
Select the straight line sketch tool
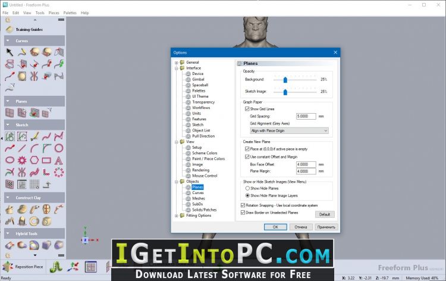pyautogui.click(x=22, y=148)
